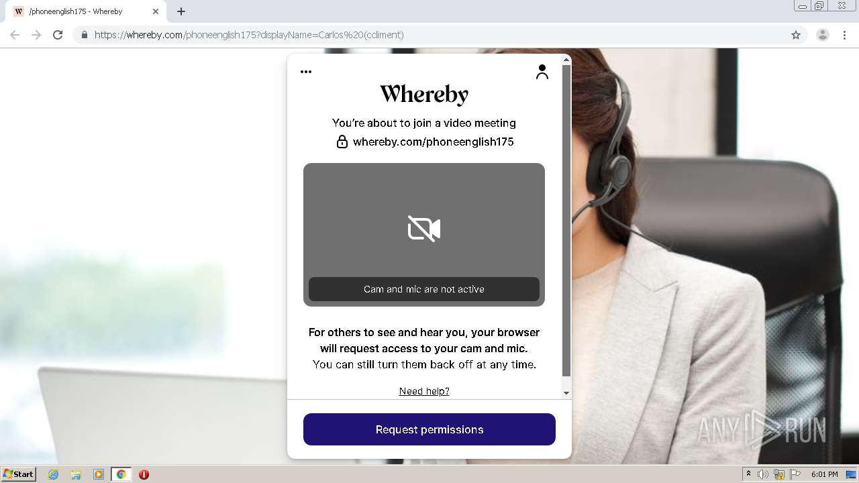Launch Internet Explorer from taskbar
The image size is (859, 483).
pyautogui.click(x=53, y=474)
